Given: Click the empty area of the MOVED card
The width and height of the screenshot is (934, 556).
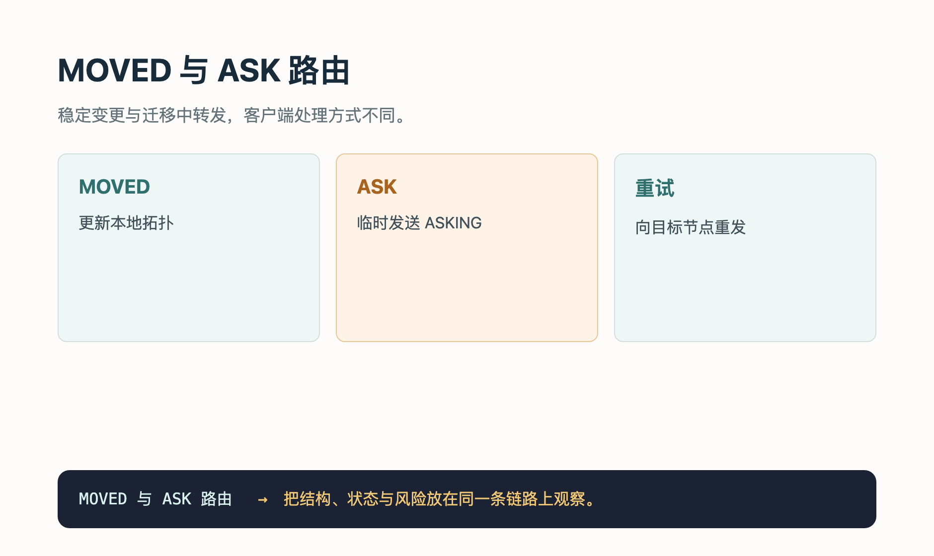Looking at the screenshot, I should 189,288.
